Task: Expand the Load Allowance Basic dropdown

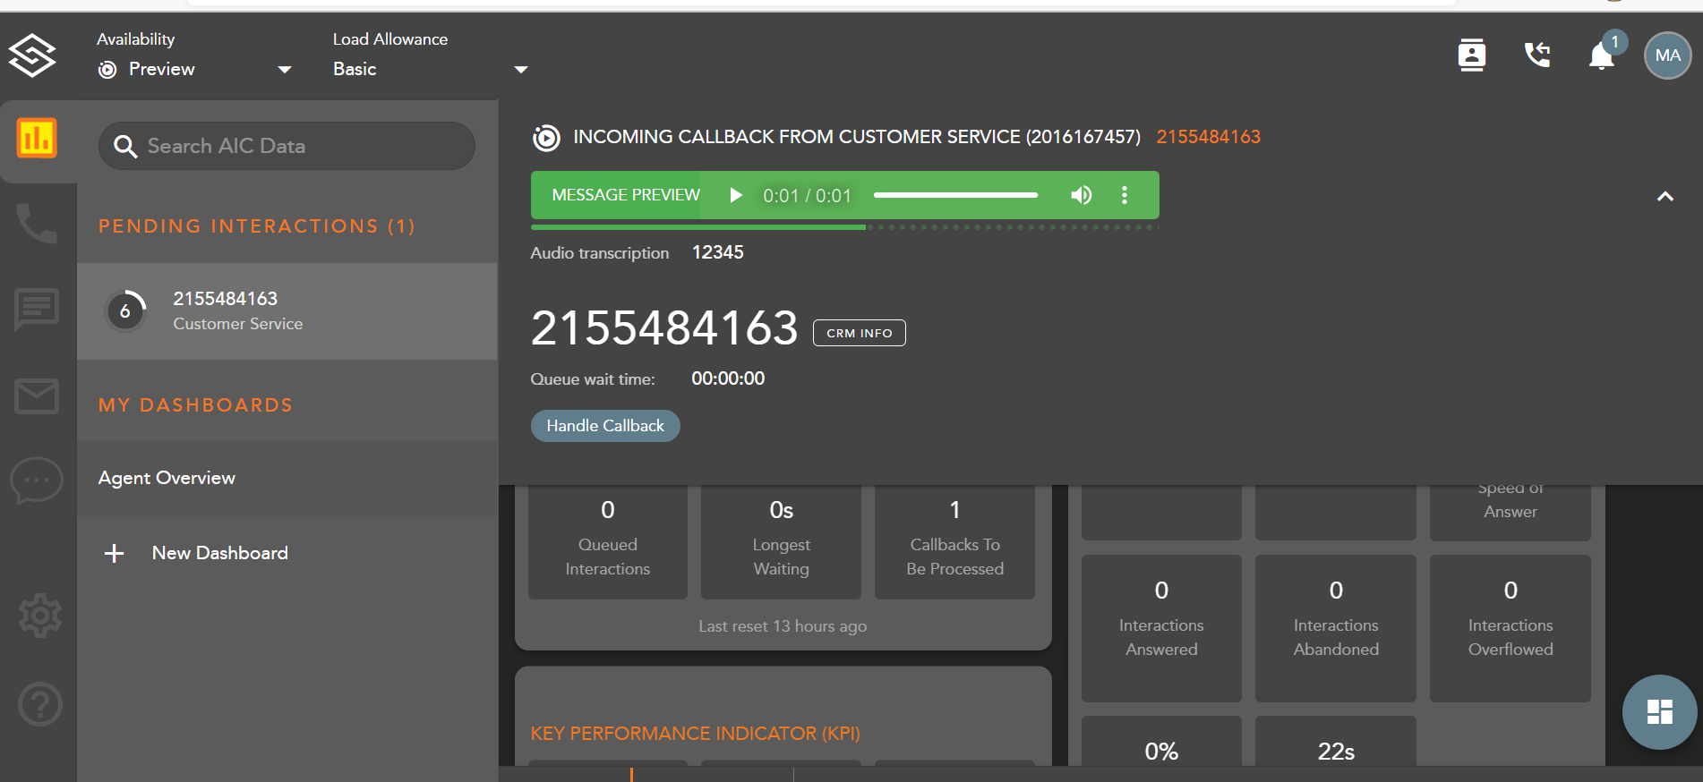Action: 520,70
